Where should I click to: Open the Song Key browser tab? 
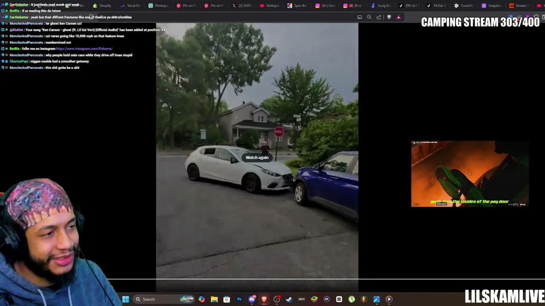click(381, 6)
